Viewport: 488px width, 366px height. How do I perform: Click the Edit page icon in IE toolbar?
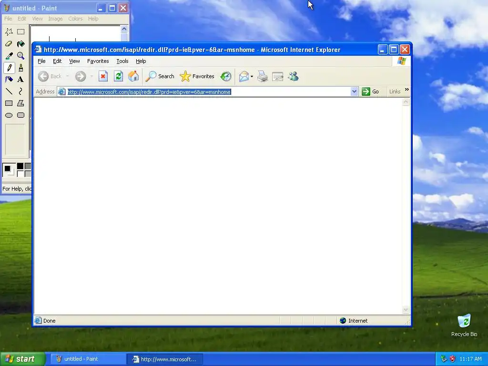coord(278,76)
